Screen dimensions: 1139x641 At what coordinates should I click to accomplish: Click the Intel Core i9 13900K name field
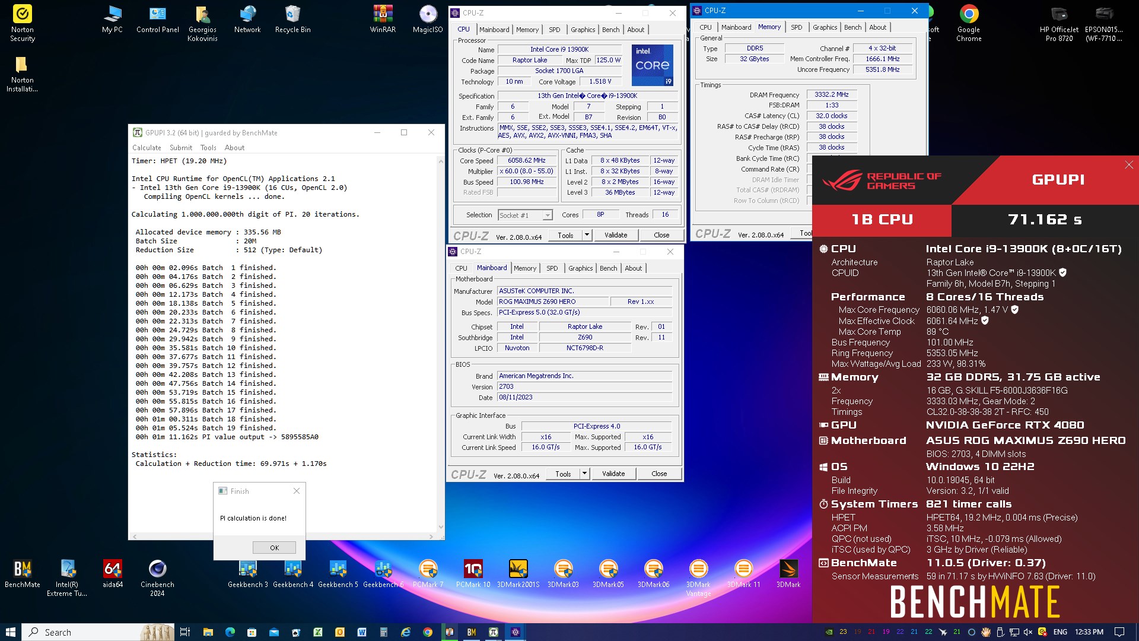559,49
